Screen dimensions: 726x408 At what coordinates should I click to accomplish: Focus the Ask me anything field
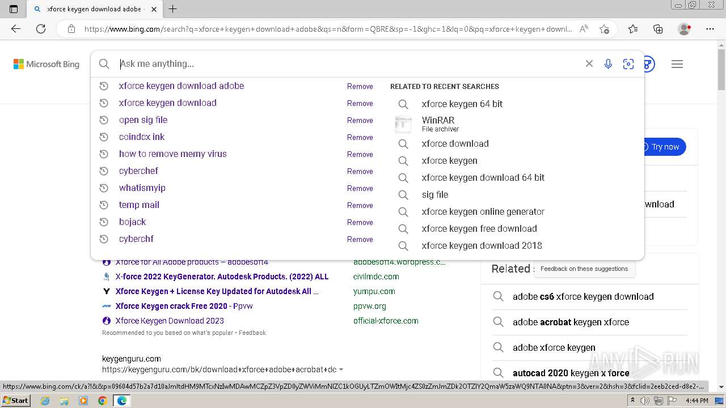coord(349,64)
